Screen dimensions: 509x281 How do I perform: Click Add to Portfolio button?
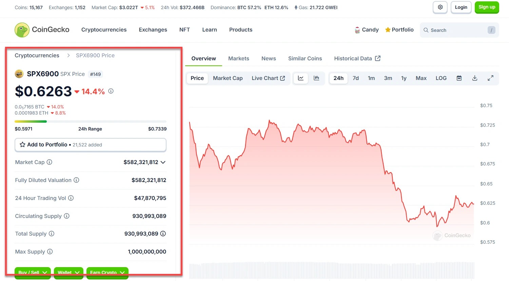[91, 145]
